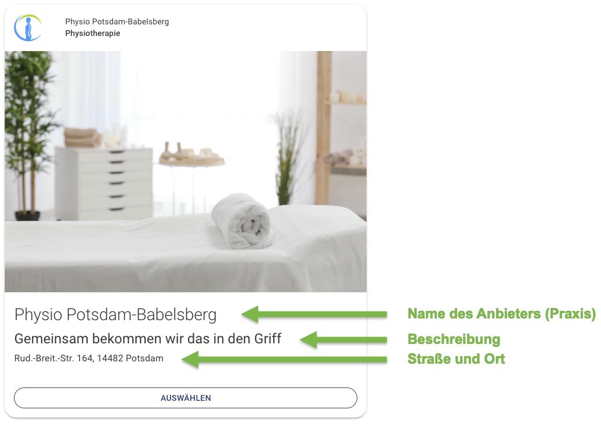
Task: Click the white drawer cabinet in the photo
Action: (103, 183)
